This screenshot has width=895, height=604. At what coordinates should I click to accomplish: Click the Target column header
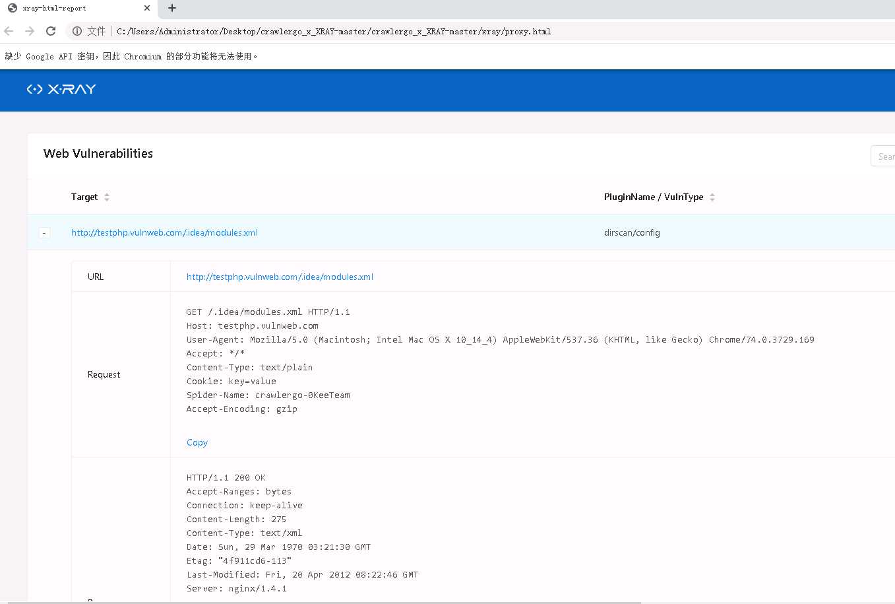84,197
